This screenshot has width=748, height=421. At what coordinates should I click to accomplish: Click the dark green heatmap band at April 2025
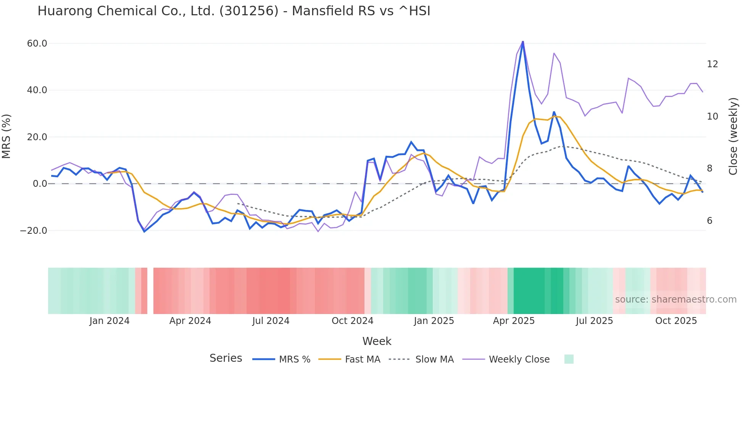tap(529, 291)
